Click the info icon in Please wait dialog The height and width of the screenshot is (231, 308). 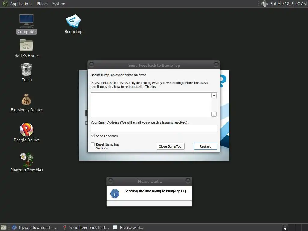(x=115, y=193)
